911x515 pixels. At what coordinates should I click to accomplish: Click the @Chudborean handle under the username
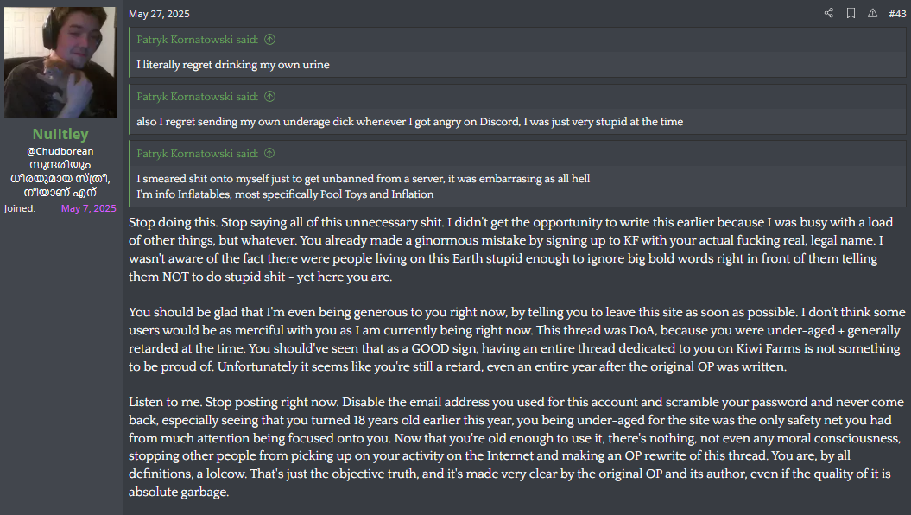pos(60,151)
